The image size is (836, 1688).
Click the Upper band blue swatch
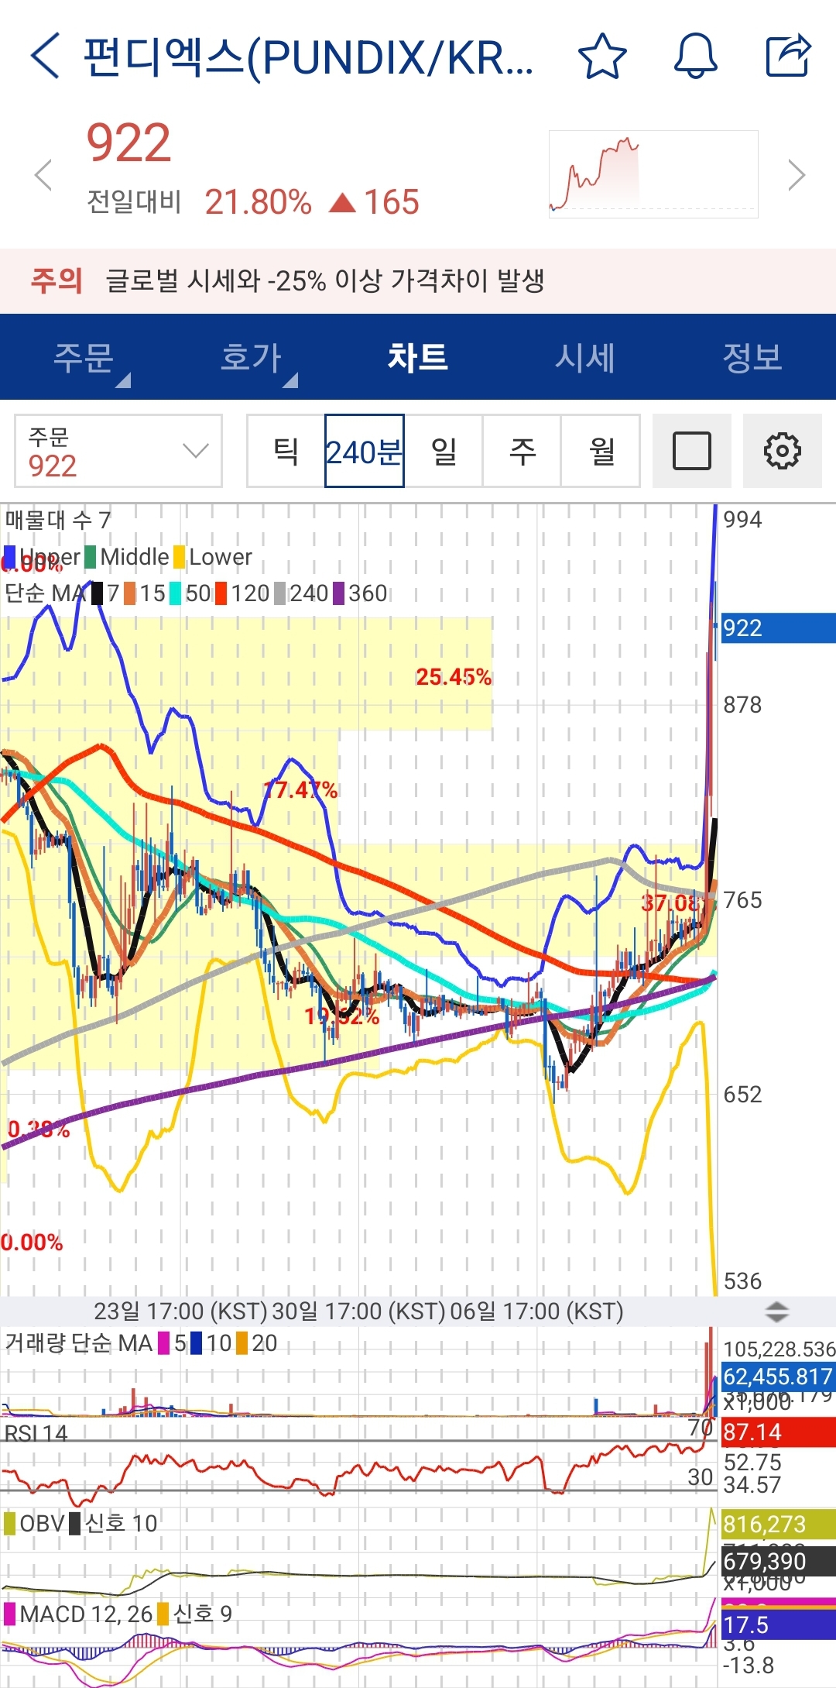click(x=10, y=556)
